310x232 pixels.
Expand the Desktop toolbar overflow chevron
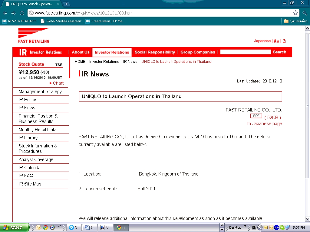[245, 226]
